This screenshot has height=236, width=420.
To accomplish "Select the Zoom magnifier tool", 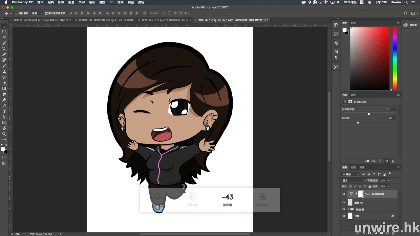I will [x=4, y=134].
